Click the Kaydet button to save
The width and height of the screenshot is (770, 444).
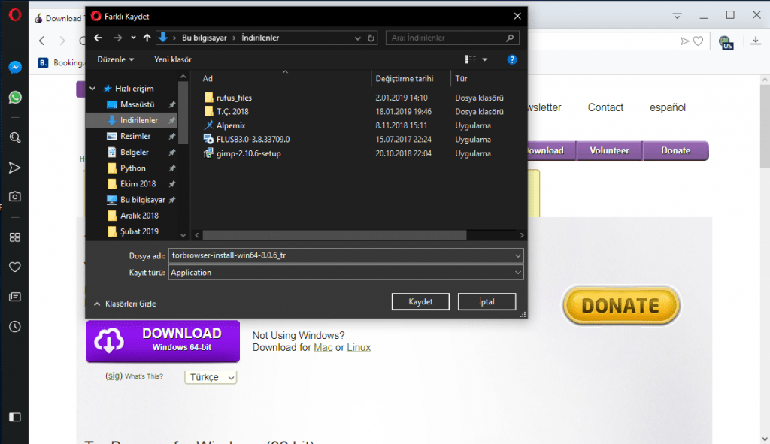click(420, 301)
